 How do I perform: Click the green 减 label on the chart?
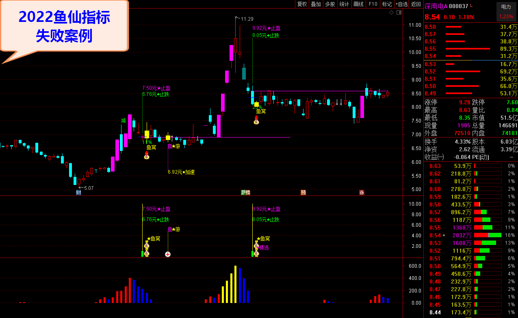[123, 120]
